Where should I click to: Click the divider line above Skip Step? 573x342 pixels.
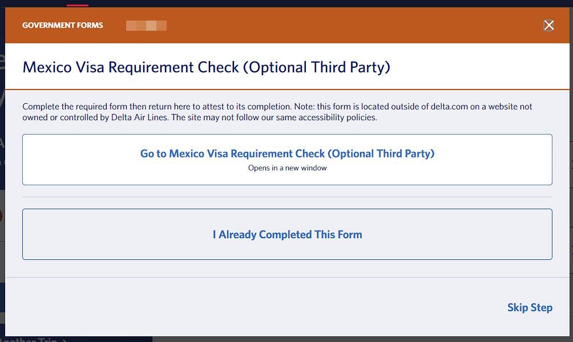click(287, 278)
